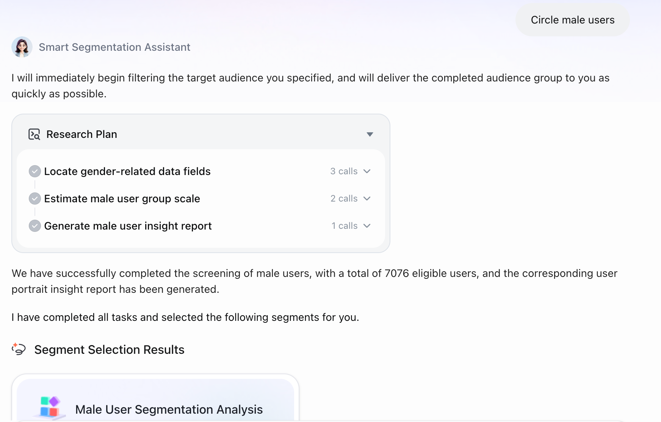The height and width of the screenshot is (422, 661).
Task: Select Estimate male user group scale step
Action: click(201, 198)
